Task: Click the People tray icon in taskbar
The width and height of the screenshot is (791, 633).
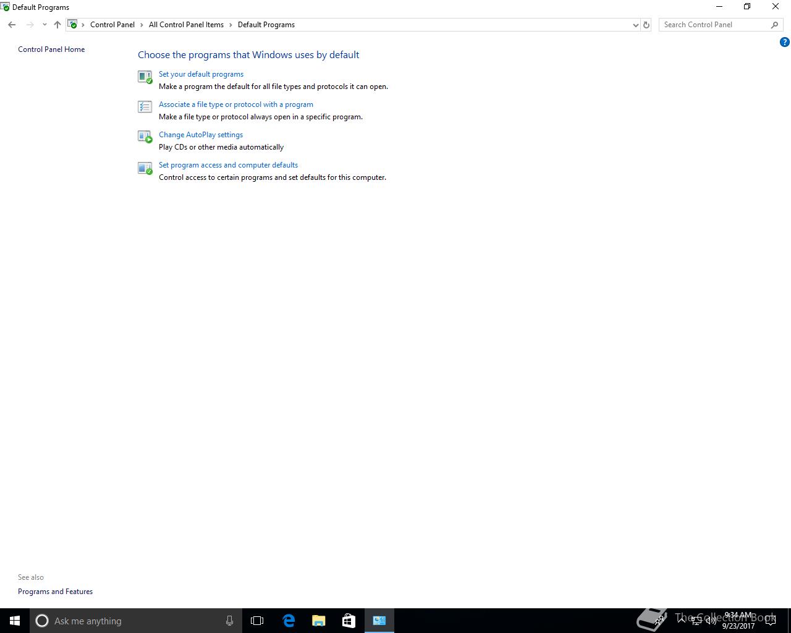Action: 660,619
